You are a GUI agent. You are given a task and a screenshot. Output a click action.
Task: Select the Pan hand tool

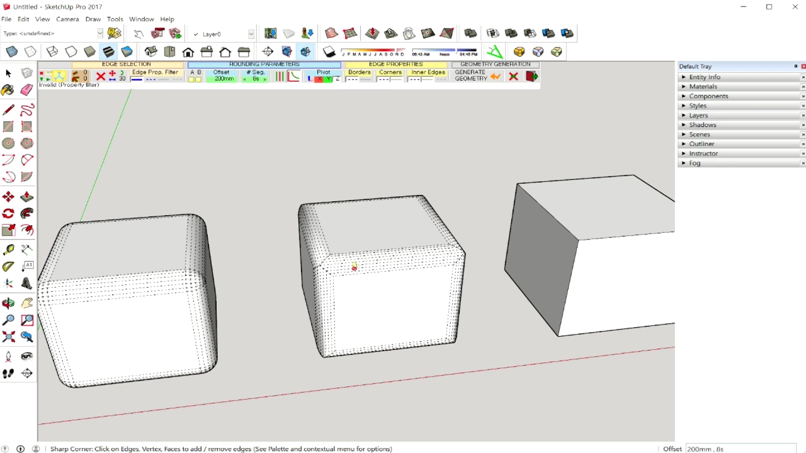tap(26, 303)
